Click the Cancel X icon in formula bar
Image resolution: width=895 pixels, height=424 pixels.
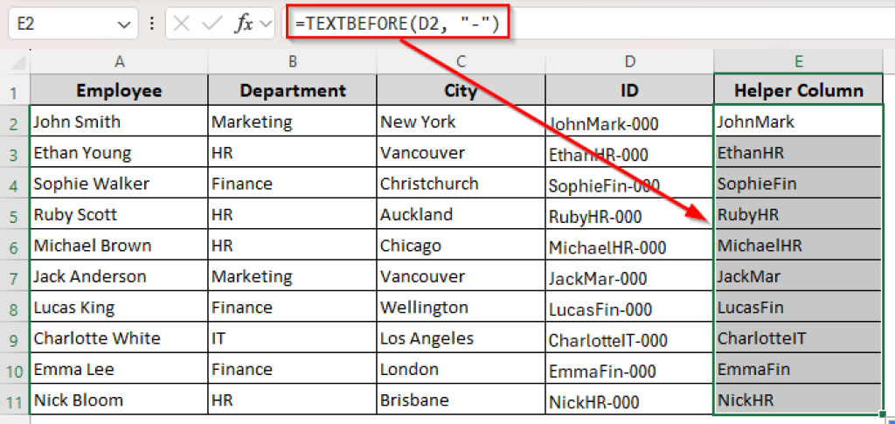[x=182, y=24]
